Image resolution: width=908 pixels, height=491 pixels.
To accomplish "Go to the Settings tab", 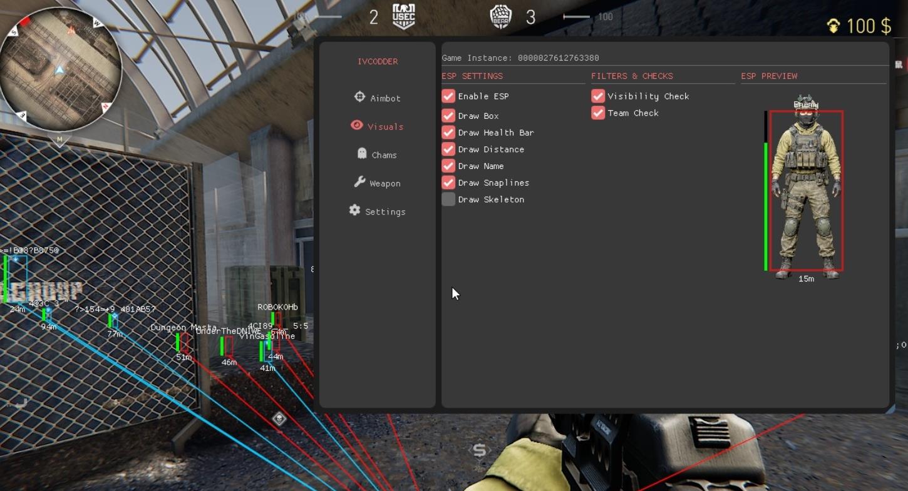I will click(x=378, y=211).
